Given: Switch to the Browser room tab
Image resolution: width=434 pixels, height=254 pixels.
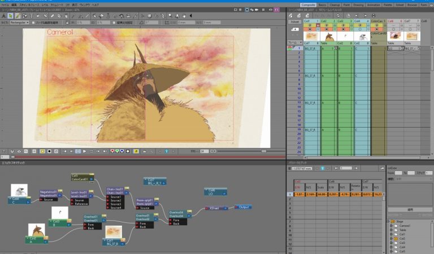Looking at the screenshot, I should pyautogui.click(x=412, y=5).
